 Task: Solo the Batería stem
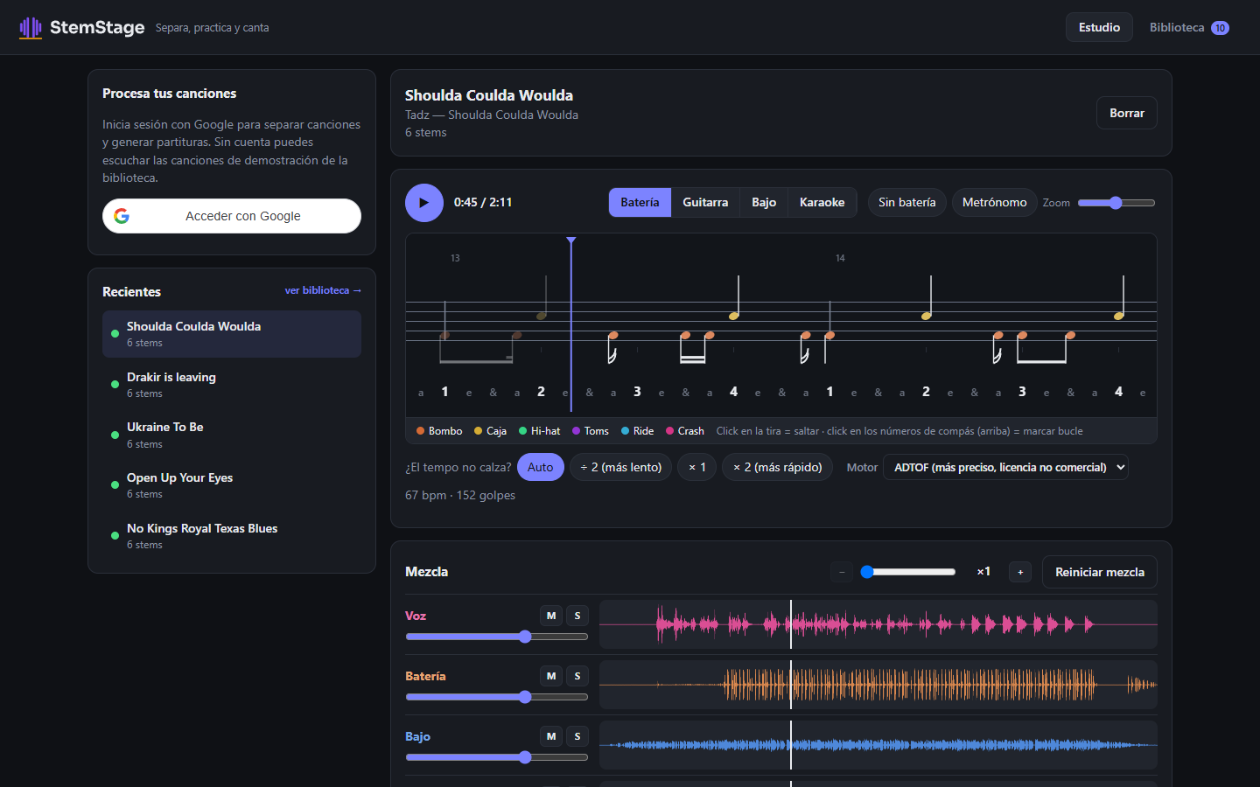pos(577,676)
